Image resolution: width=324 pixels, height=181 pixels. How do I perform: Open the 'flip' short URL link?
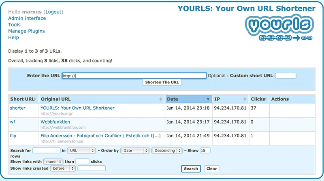point(13,136)
